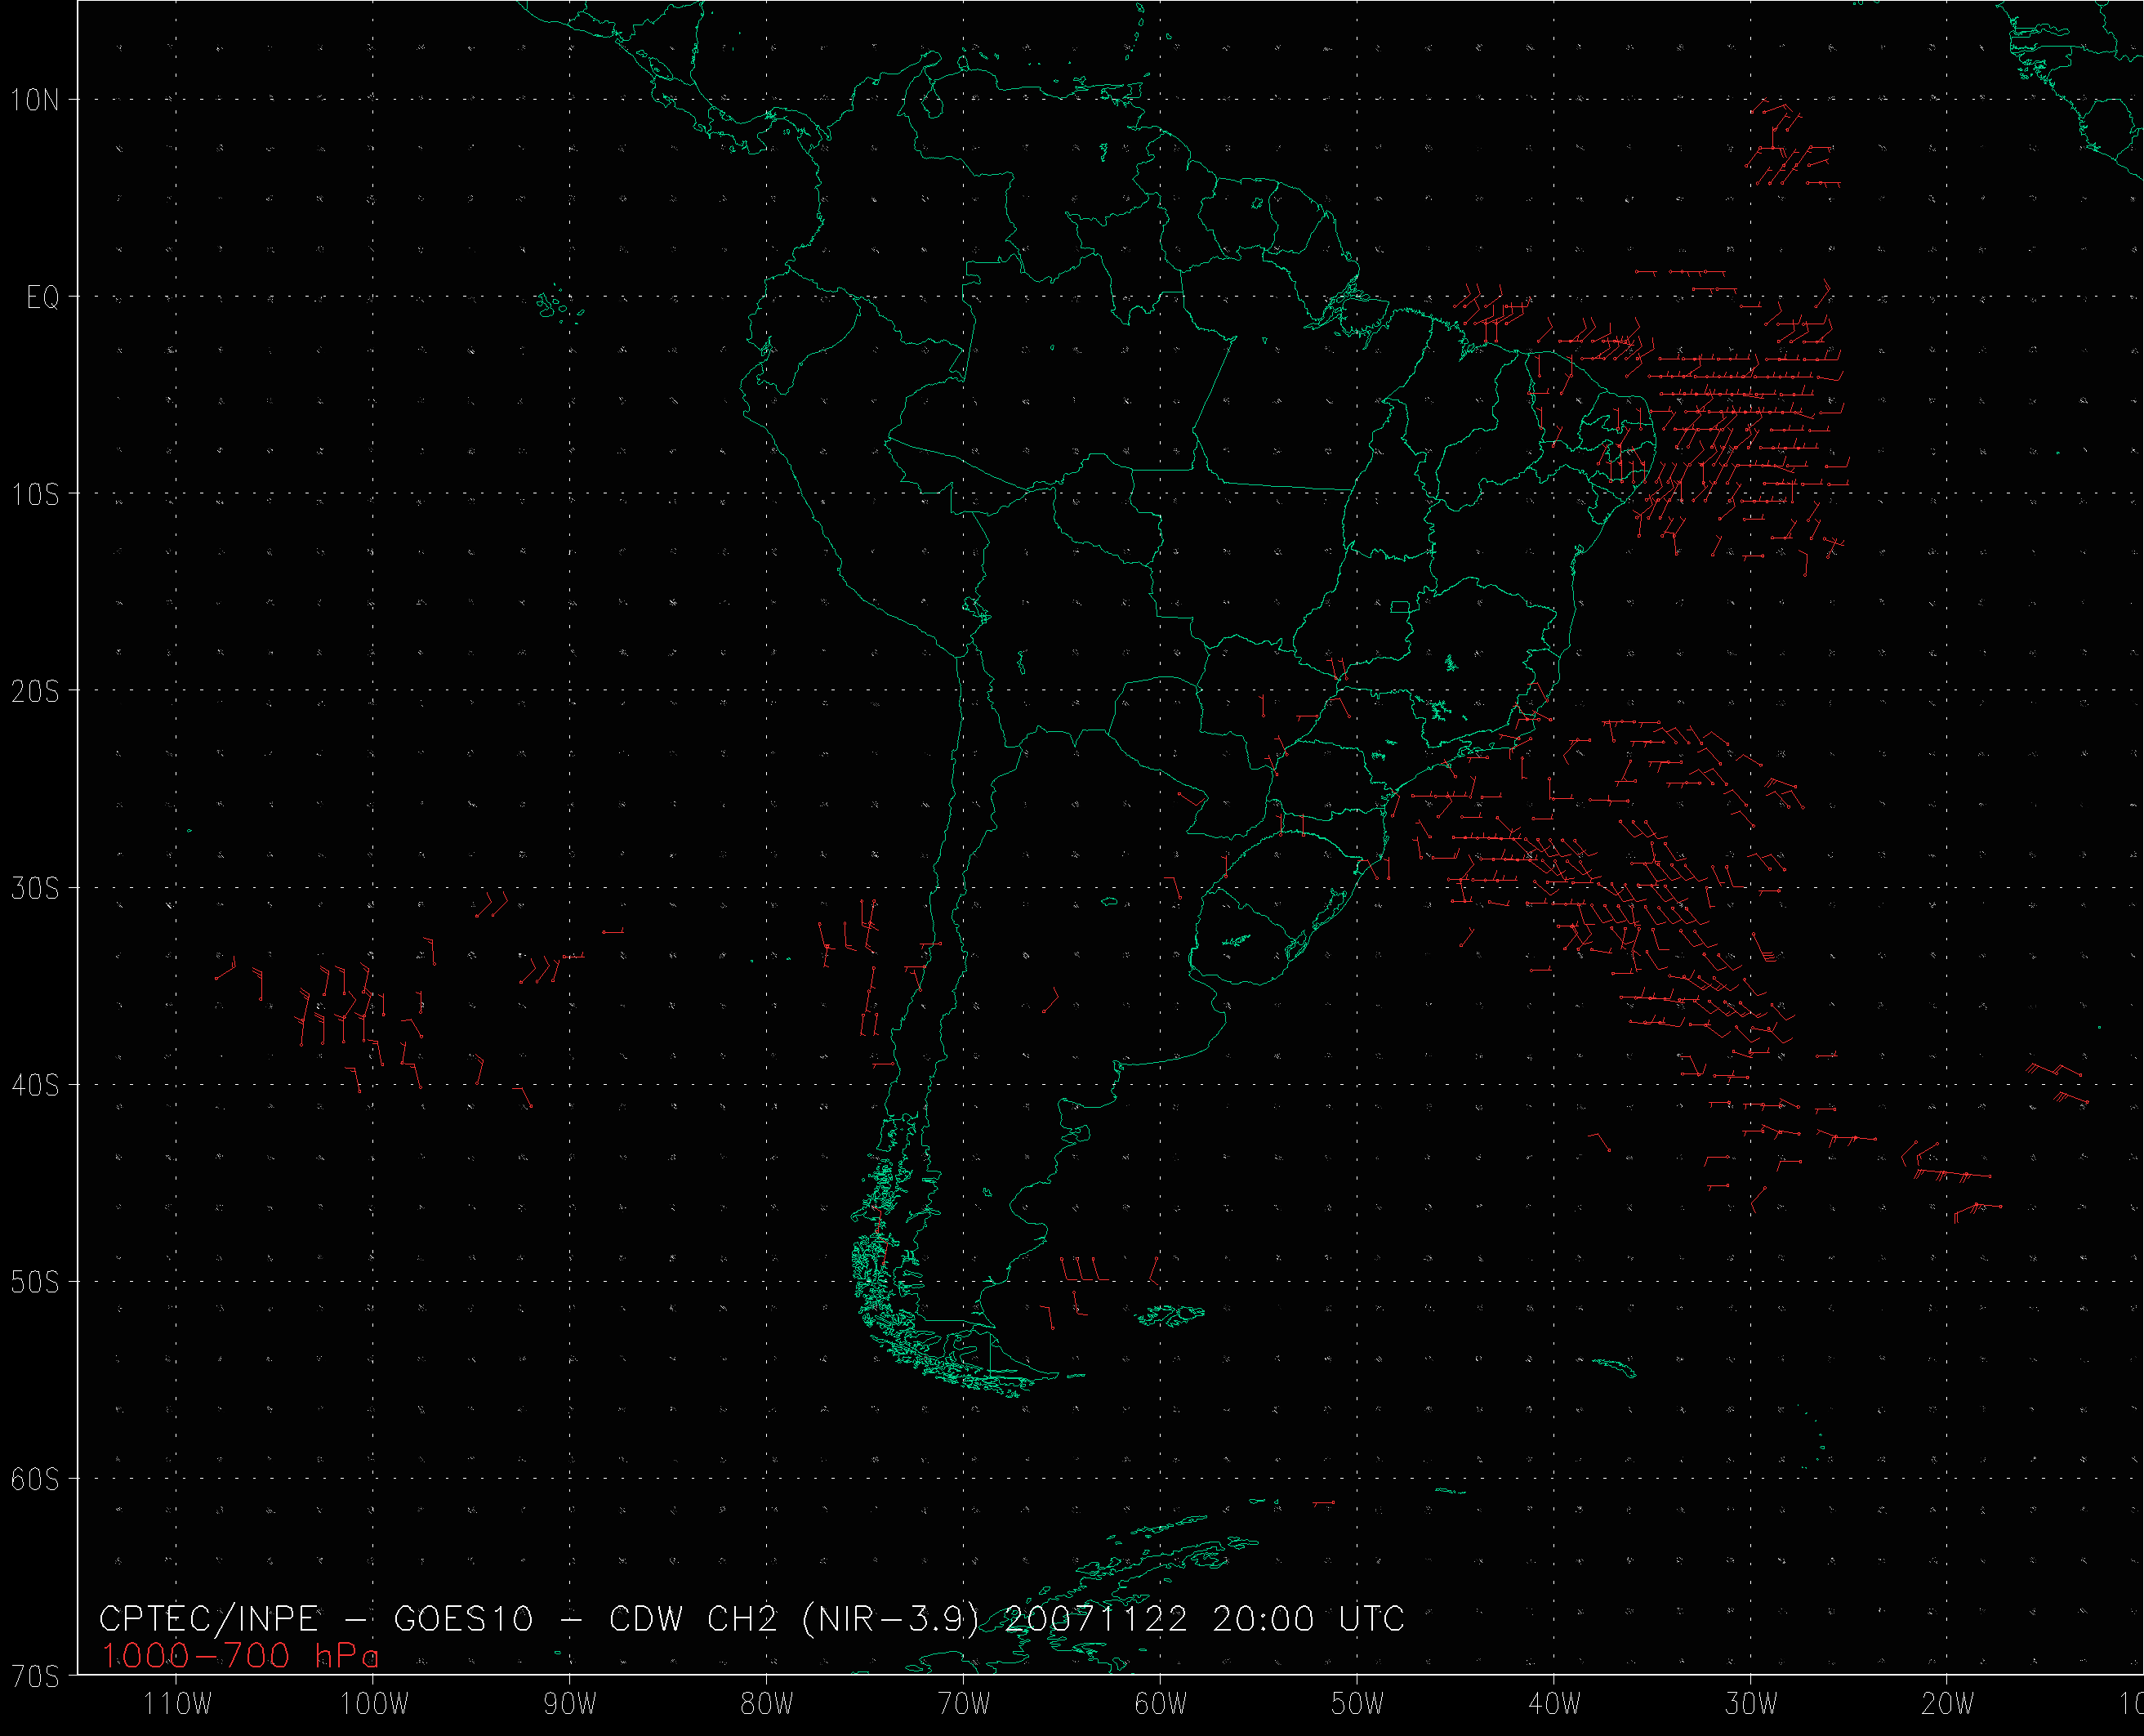
Task: Click the 10N latitude axis label
Action: pyautogui.click(x=35, y=100)
